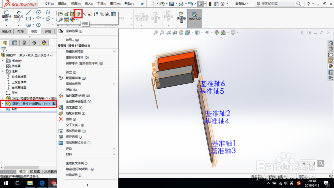Open the DisplayManager tab in left panel
Image resolution: width=334 pixels, height=188 pixels.
44,43
